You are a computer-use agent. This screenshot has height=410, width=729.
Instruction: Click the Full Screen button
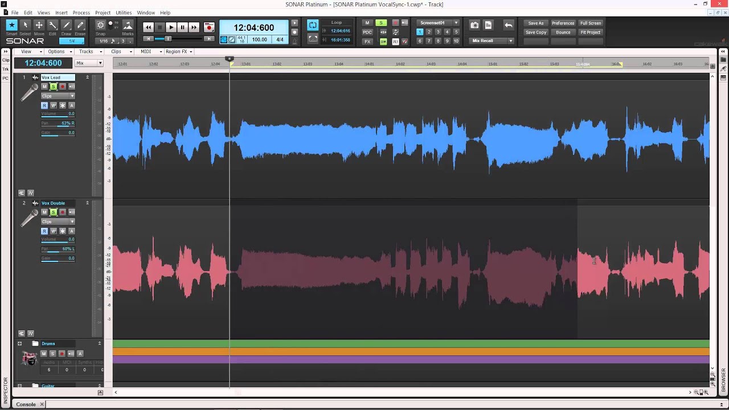click(x=591, y=23)
